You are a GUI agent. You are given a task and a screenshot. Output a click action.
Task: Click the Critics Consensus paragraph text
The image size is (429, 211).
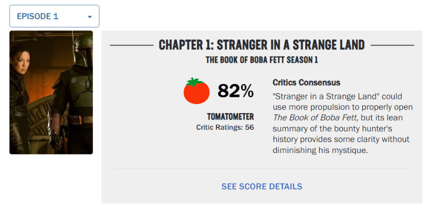pyautogui.click(x=342, y=124)
